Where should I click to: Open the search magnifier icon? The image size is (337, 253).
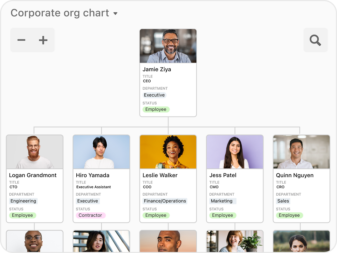[315, 40]
